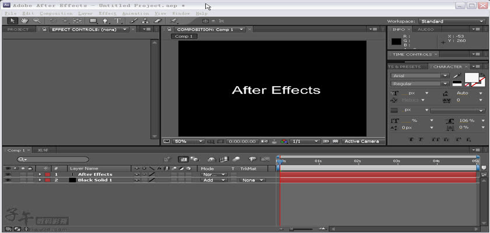490x233 pixels.
Task: Open the Regular font style dropdown
Action: tap(419, 84)
